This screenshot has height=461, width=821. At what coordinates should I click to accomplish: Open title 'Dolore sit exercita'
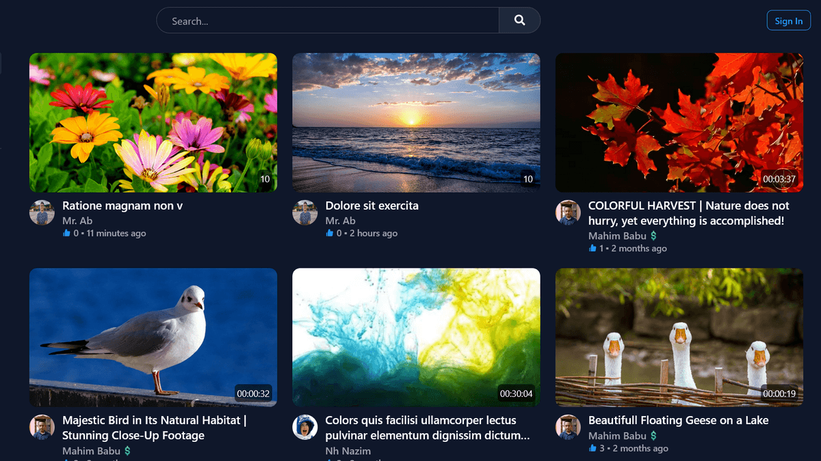tap(372, 206)
